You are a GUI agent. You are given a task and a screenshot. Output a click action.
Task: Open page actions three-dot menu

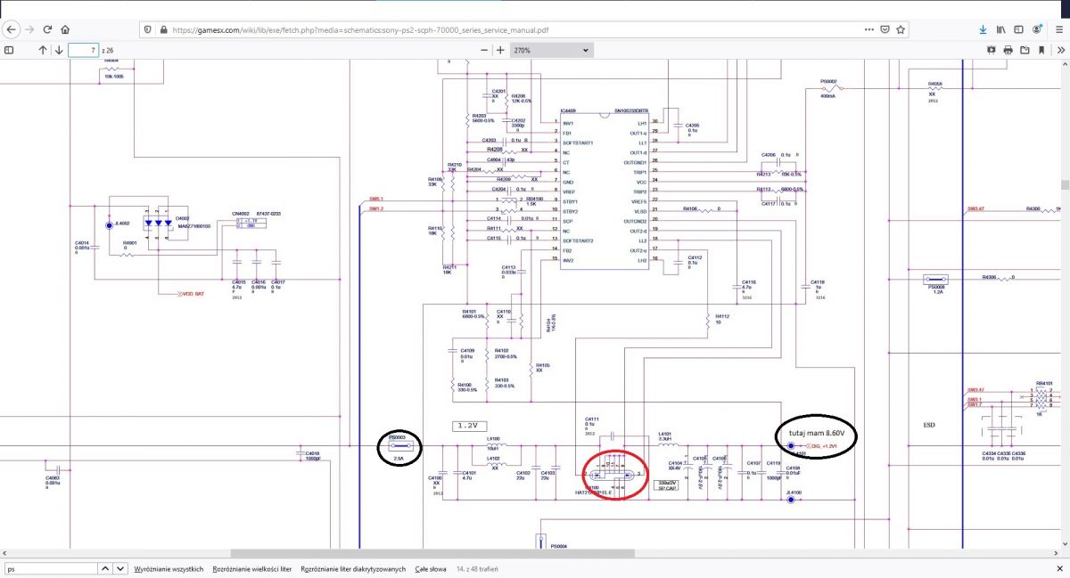coord(869,29)
